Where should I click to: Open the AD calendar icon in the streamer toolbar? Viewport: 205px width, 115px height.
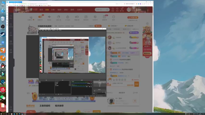(86, 17)
